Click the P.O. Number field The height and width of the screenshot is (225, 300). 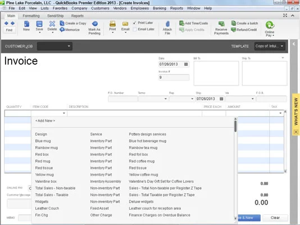point(123,99)
